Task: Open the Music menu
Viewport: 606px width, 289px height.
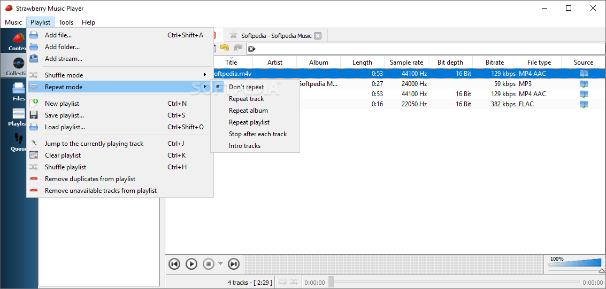Action: [13, 22]
